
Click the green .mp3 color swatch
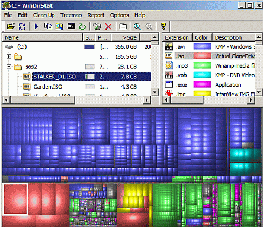[203, 65]
